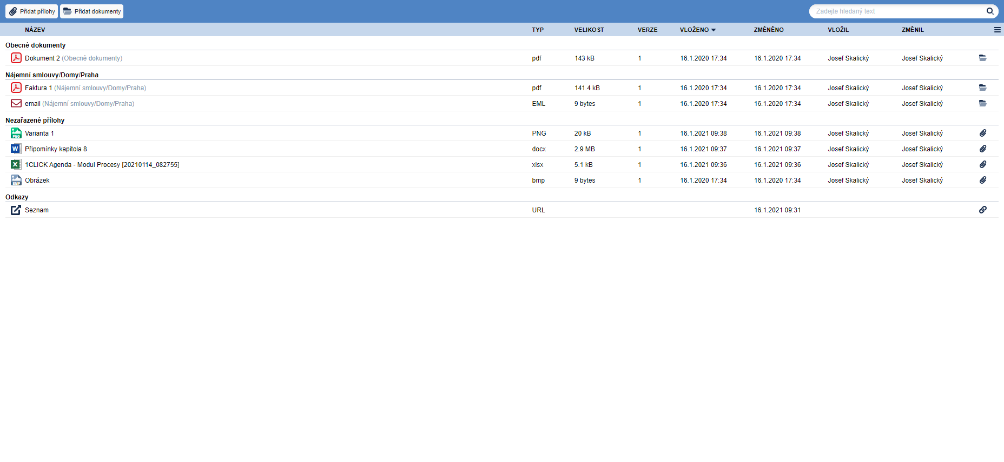Click the Přidat dokumenty button
Viewport: 1004px width, 462px height.
point(92,11)
